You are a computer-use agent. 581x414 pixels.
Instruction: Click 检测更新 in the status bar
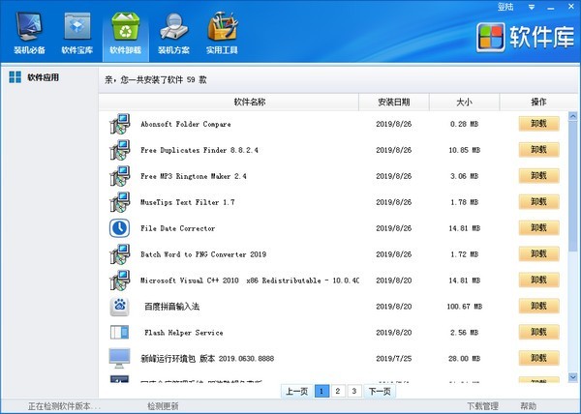[163, 406]
